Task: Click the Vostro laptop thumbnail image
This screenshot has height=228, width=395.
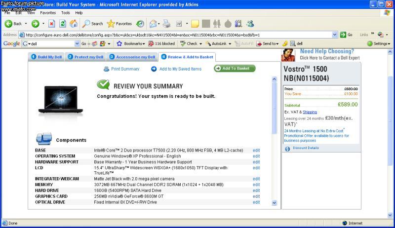Action: (x=60, y=101)
